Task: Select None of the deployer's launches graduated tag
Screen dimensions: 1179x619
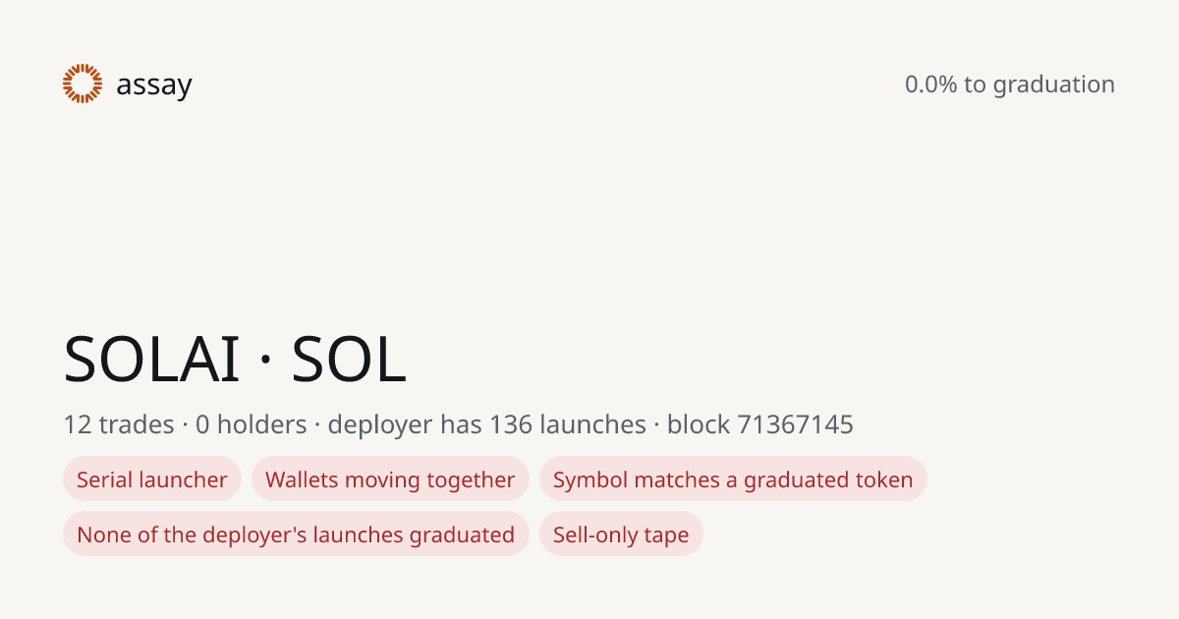Action: [296, 535]
